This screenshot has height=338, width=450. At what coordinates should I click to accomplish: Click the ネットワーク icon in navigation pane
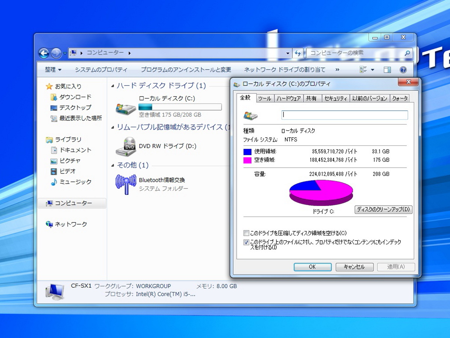click(x=49, y=224)
